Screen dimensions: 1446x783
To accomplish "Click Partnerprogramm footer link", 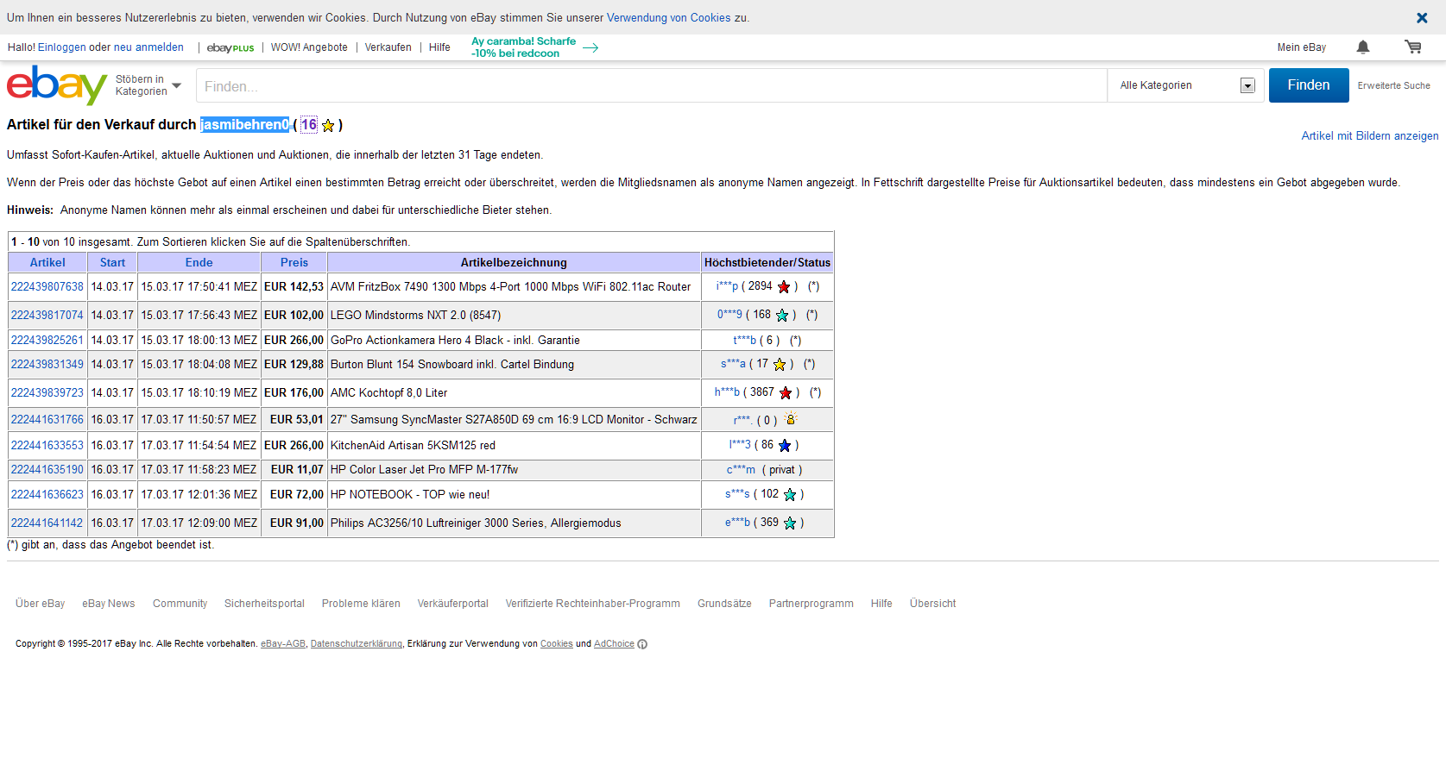I will 811,604.
